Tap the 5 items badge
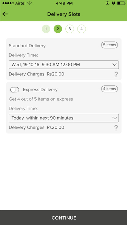The height and width of the screenshot is (225, 127). (110, 45)
